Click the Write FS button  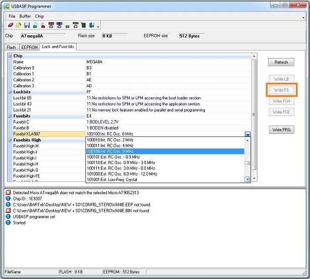[x=281, y=90]
